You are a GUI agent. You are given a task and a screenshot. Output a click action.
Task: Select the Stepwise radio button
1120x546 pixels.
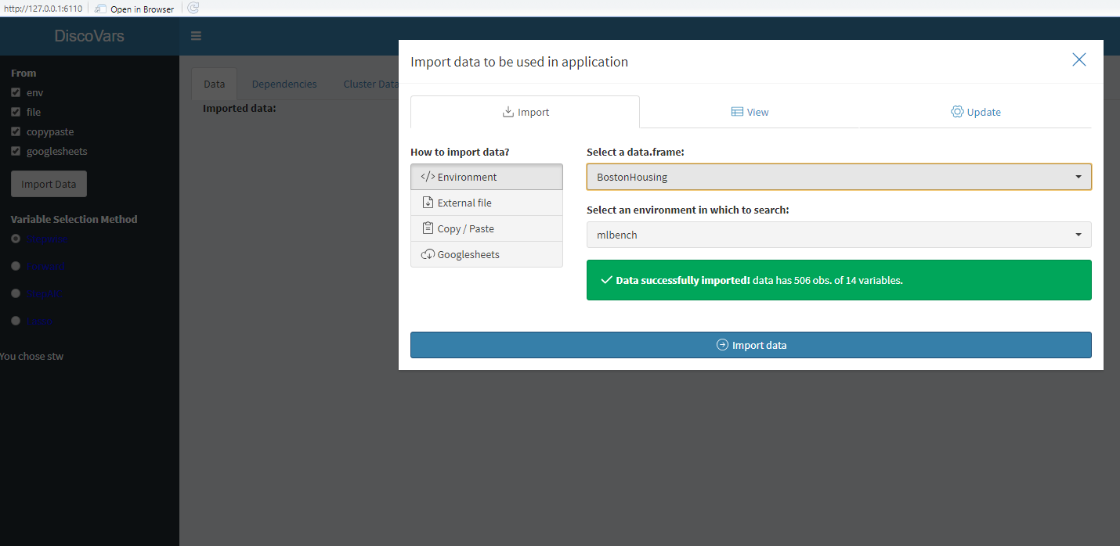pyautogui.click(x=16, y=239)
